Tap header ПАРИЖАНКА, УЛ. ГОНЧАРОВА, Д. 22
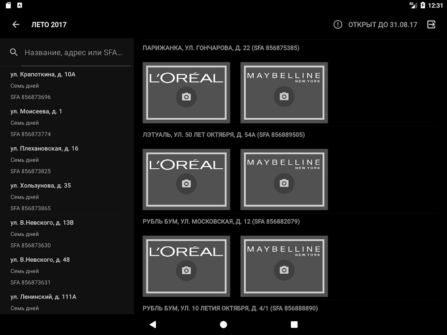 [221, 48]
